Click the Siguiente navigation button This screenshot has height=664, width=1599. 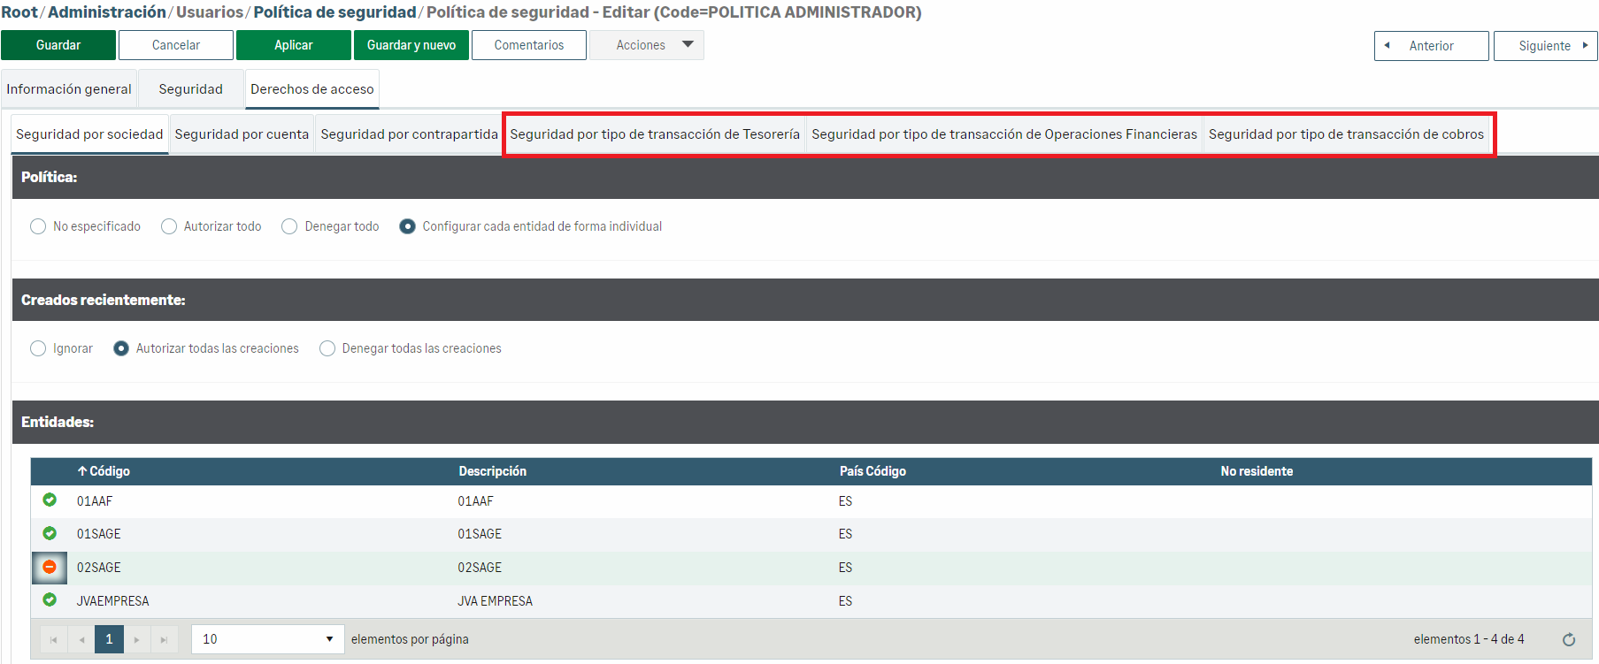coord(1544,46)
